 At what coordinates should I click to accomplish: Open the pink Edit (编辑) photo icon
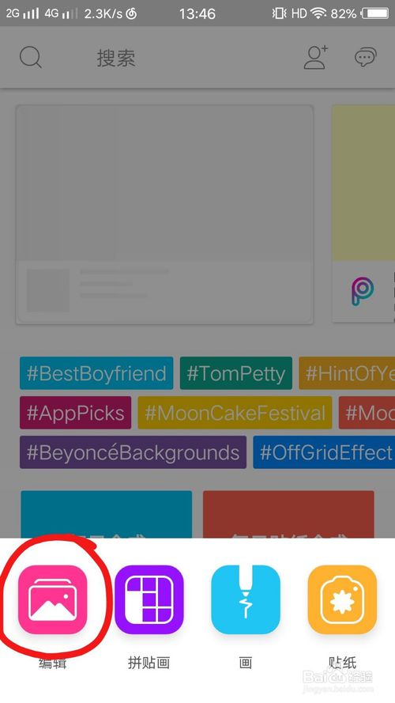point(52,599)
